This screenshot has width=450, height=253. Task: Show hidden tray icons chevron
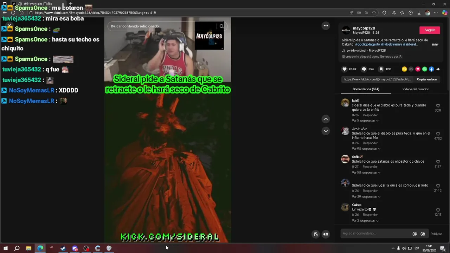393,248
